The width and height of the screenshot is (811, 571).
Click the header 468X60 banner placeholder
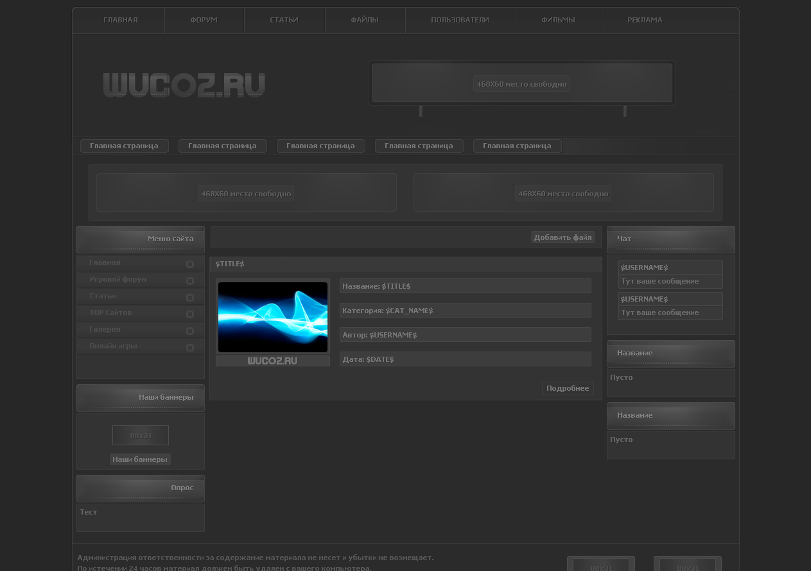tap(521, 84)
